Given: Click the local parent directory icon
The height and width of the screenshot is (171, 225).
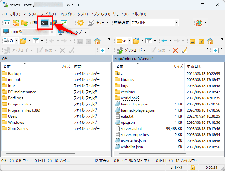Looking at the screenshot, I should pyautogui.click(x=80, y=41).
